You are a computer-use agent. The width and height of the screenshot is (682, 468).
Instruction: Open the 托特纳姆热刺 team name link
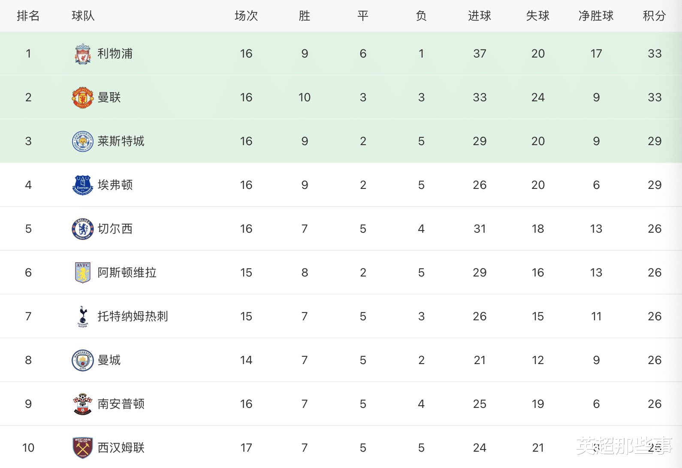point(133,316)
